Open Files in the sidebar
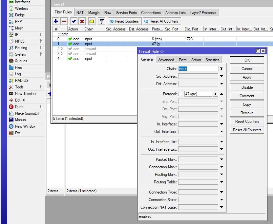 tap(18, 67)
